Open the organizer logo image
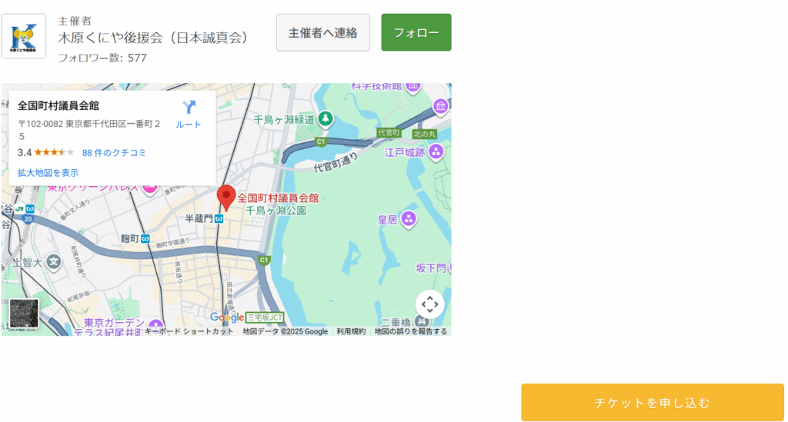The image size is (788, 422). pyautogui.click(x=24, y=36)
